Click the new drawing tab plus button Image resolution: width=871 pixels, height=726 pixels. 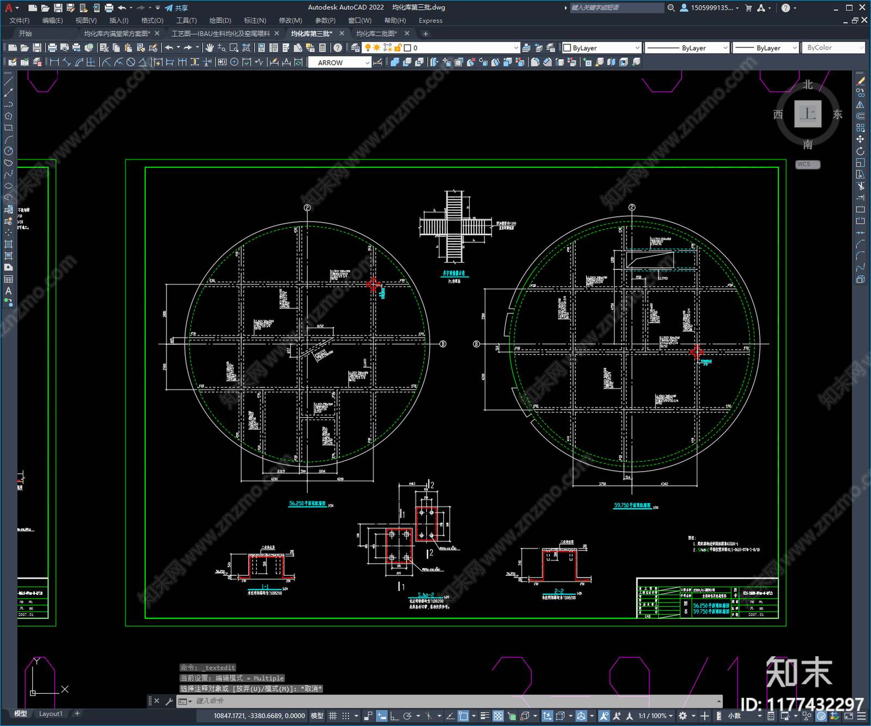click(426, 34)
